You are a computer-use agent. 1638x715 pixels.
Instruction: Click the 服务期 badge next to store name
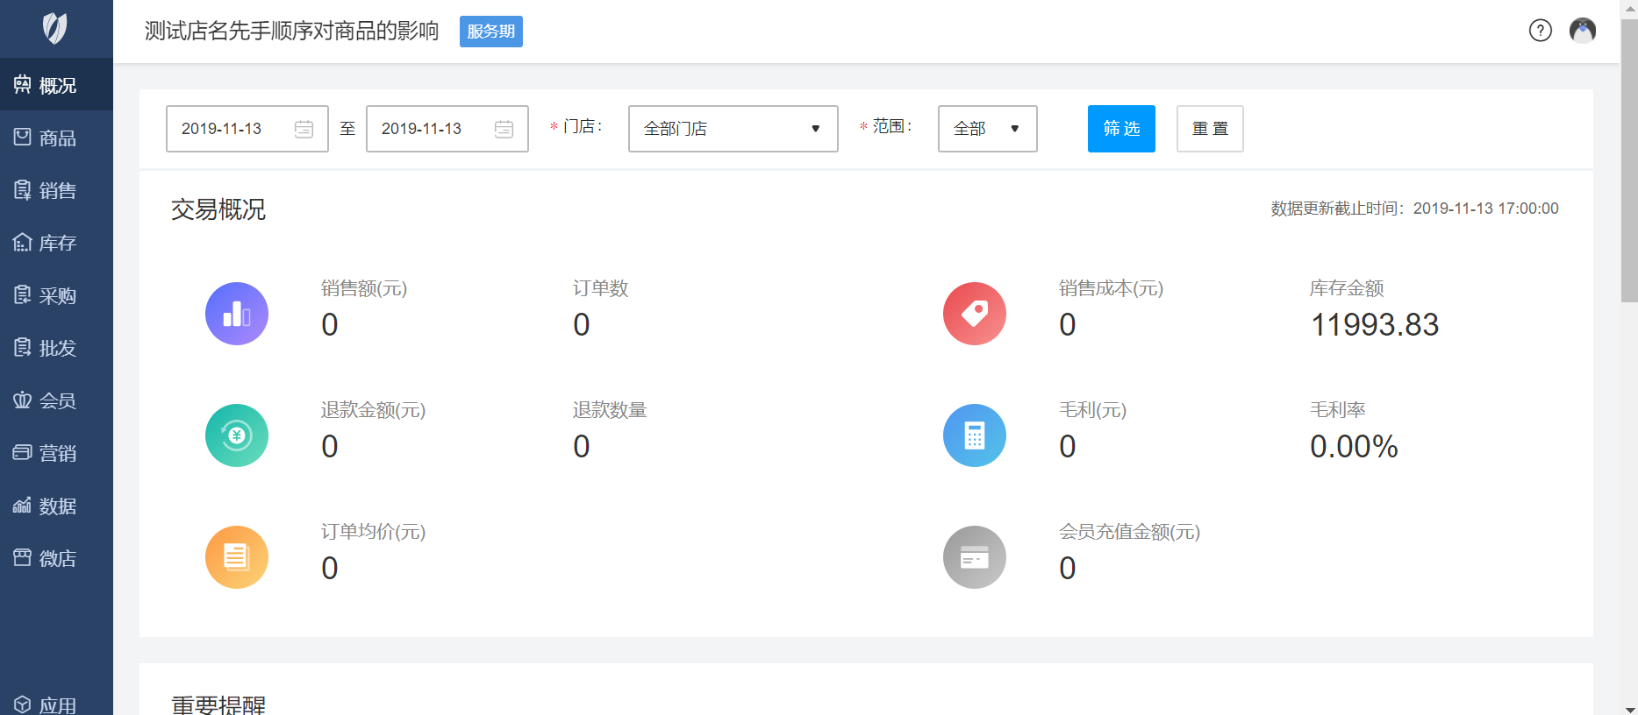point(490,32)
